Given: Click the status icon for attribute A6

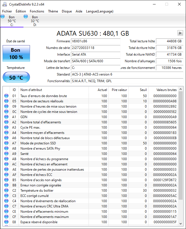Looking at the screenshot, I should click(x=6, y=138).
